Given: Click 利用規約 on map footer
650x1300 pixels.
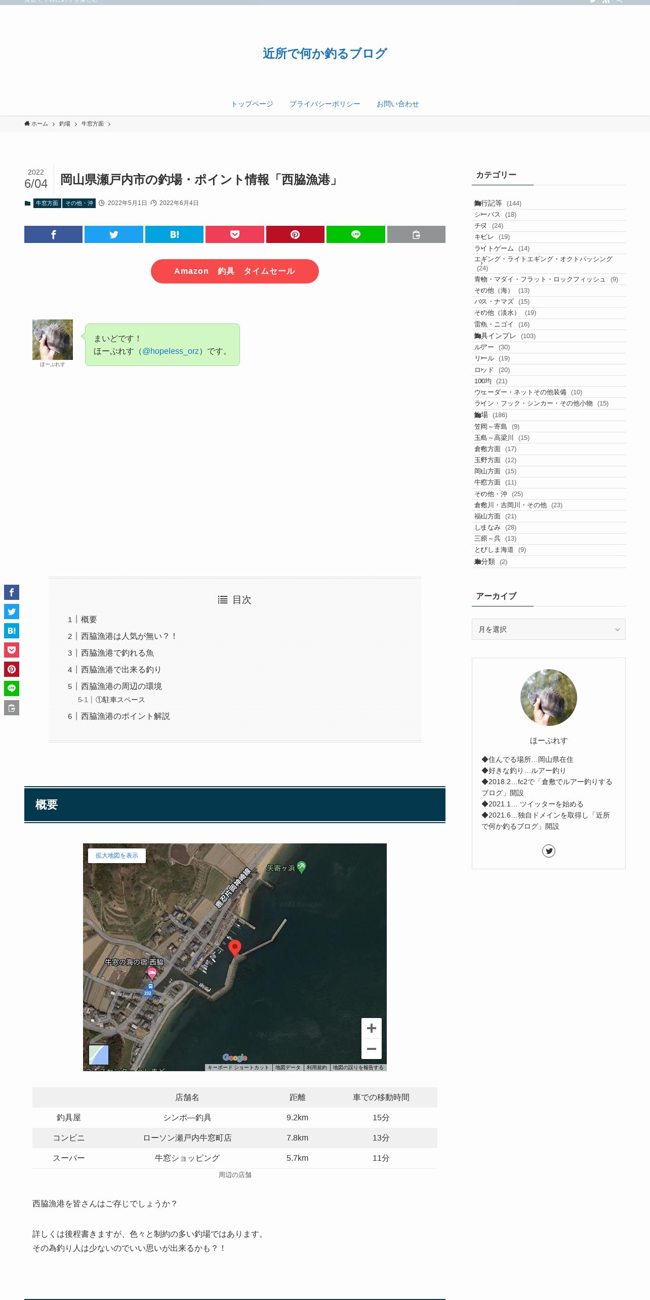Looking at the screenshot, I should (317, 1068).
